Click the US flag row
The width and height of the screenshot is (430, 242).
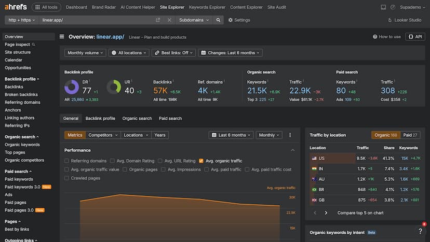(365, 158)
